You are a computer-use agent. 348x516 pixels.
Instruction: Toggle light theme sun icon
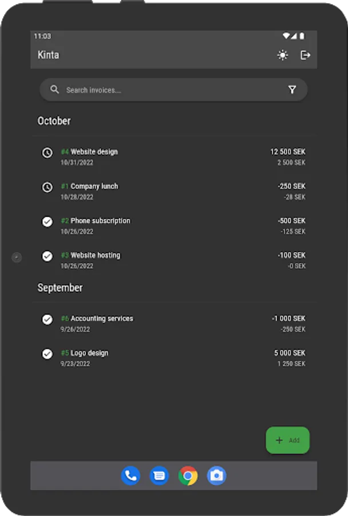(283, 55)
